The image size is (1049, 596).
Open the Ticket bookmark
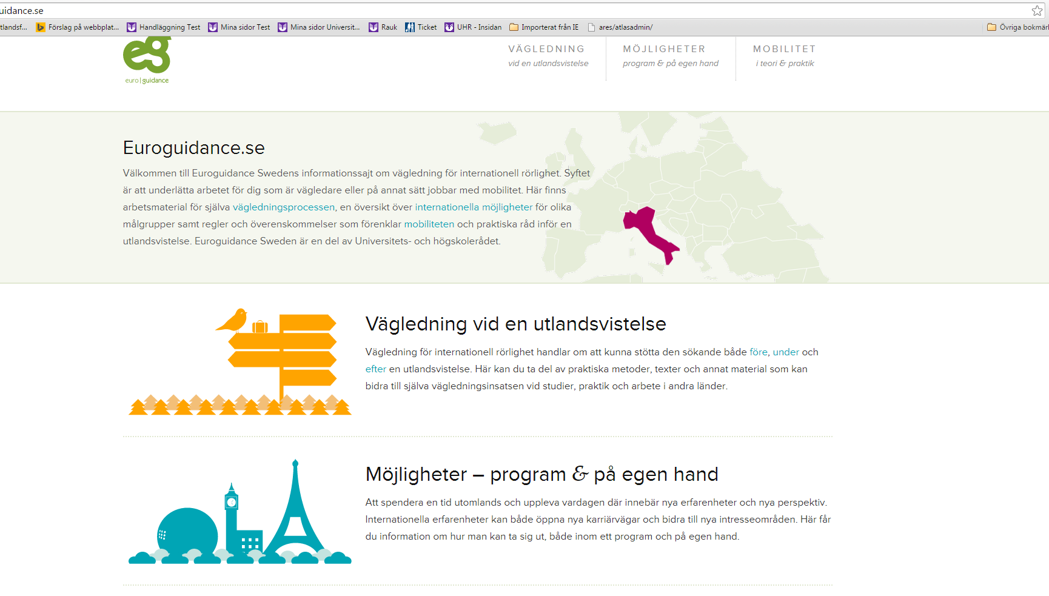[x=421, y=27]
